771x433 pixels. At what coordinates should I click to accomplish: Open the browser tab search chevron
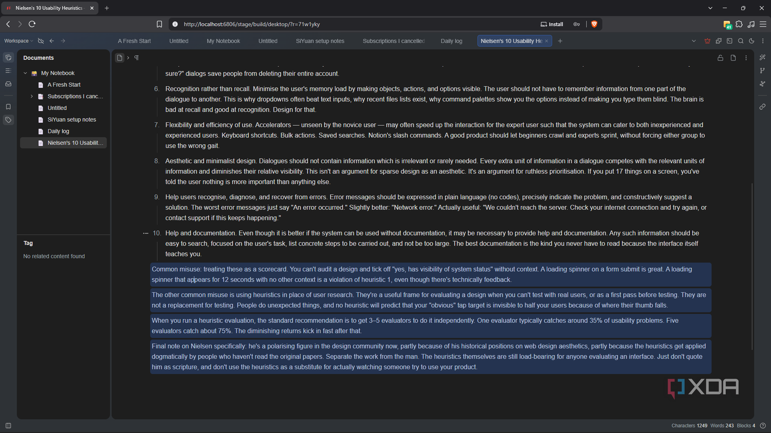click(710, 8)
